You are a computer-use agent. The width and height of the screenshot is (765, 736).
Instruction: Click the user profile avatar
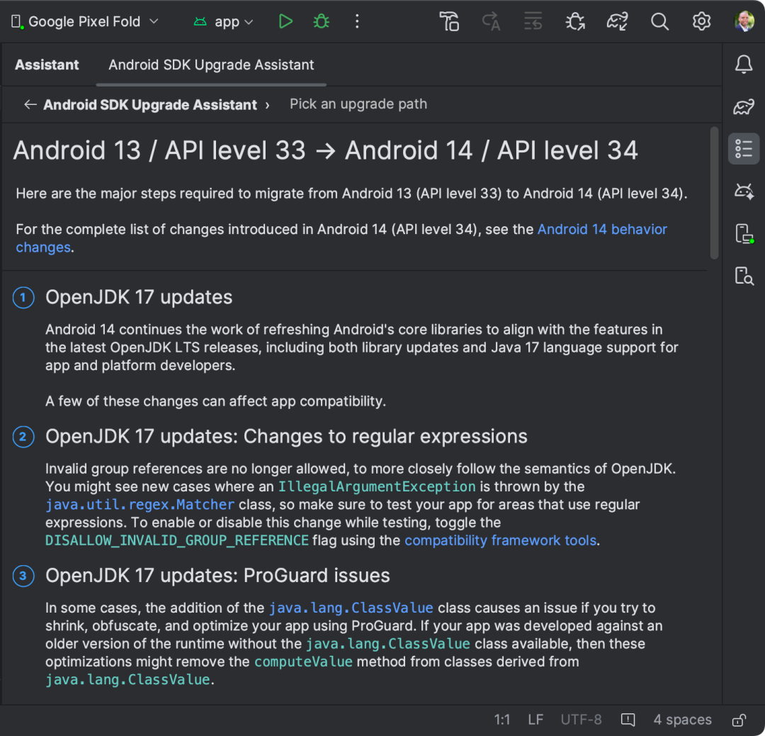(x=744, y=21)
